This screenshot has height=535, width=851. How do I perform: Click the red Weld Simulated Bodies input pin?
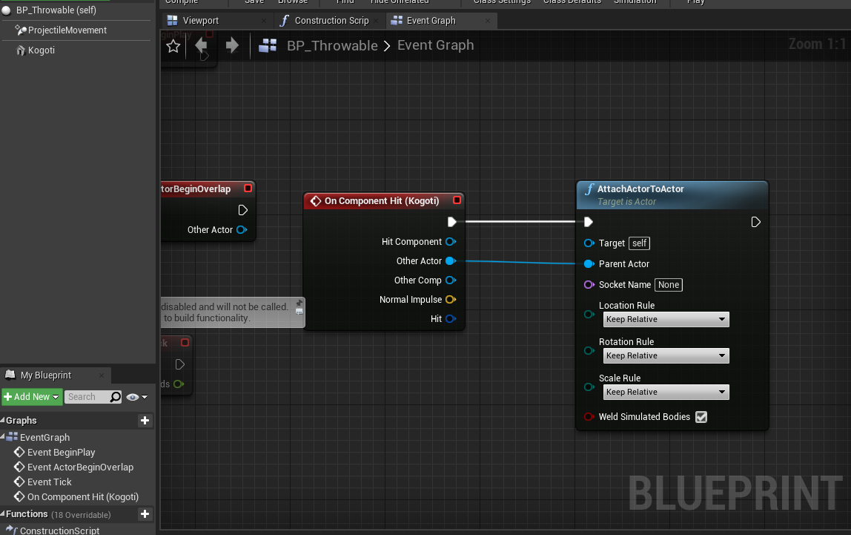589,417
